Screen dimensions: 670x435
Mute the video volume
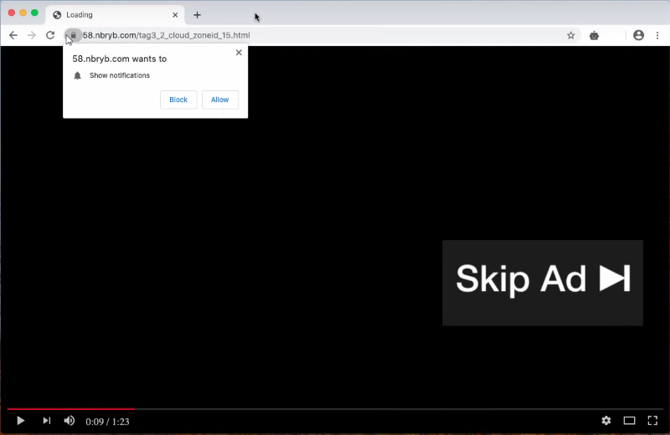(70, 421)
